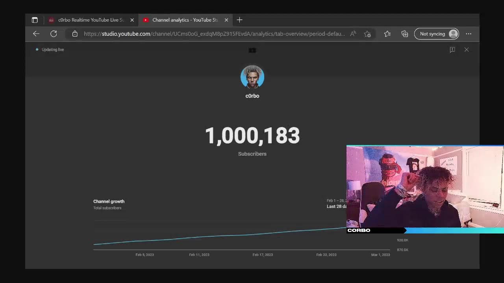This screenshot has height=283, width=504.
Task: Close the c0rbo Realtime YouTube Live tab
Action: point(132,20)
